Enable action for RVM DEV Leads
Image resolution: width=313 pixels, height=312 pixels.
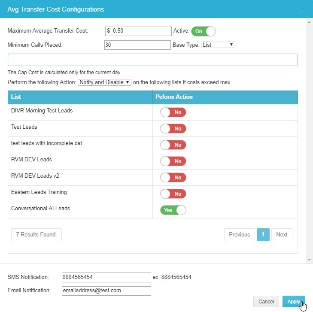tap(173, 161)
